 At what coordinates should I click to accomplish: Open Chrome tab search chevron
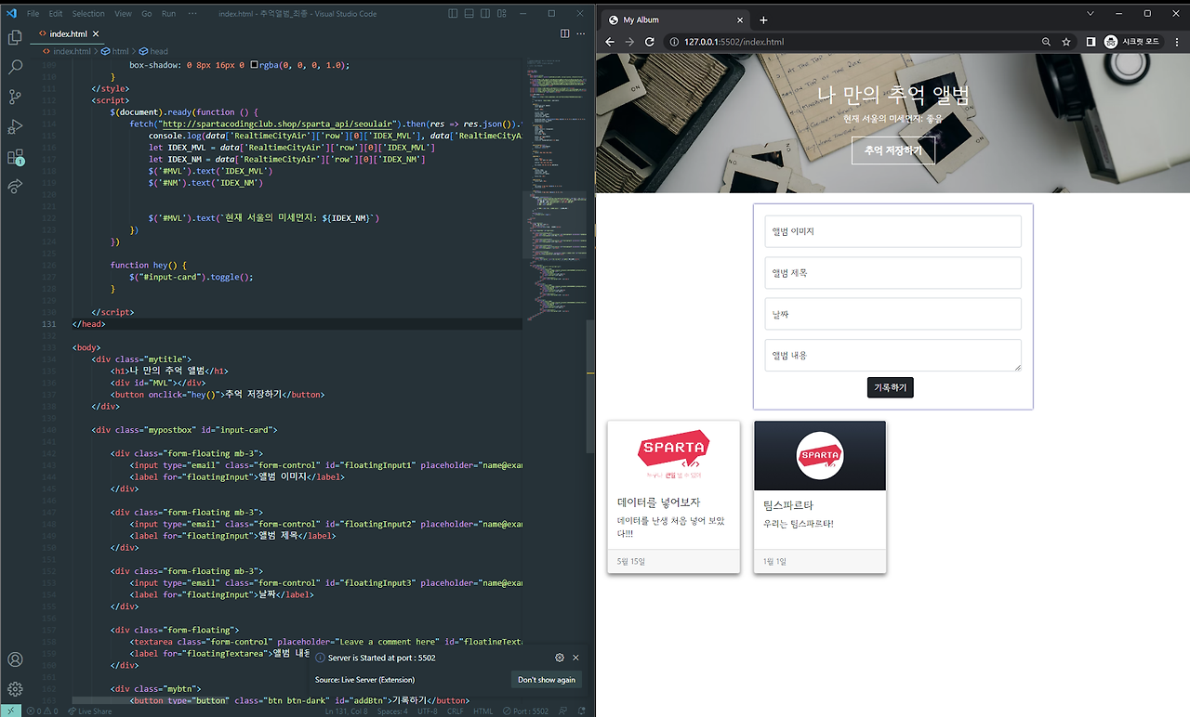point(1091,13)
